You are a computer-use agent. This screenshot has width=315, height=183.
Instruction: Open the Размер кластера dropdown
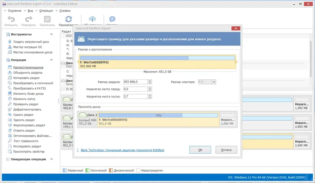(x=214, y=82)
